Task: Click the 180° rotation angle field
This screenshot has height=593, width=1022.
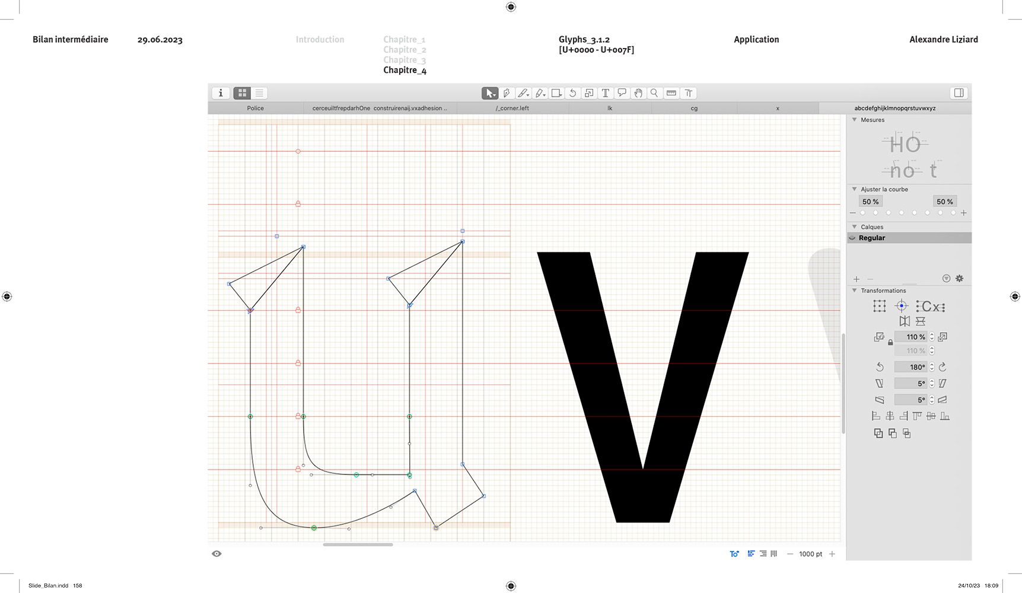Action: [910, 367]
